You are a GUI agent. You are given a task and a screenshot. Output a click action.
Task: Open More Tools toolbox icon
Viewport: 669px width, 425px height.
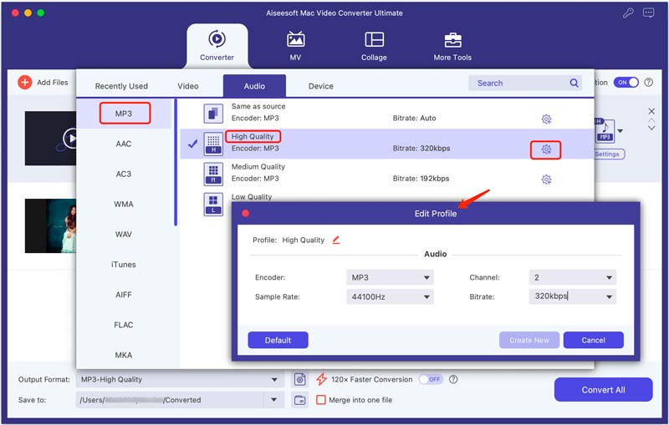(452, 40)
